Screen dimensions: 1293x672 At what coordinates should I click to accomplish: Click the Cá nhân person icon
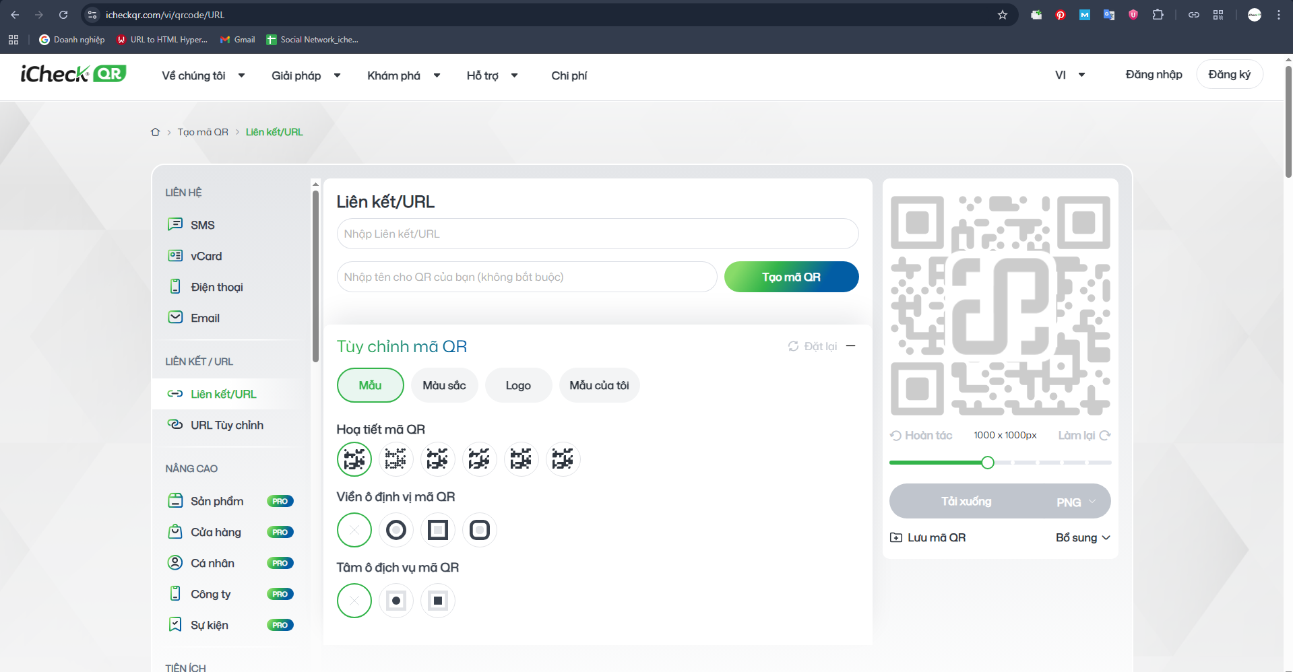pos(175,562)
